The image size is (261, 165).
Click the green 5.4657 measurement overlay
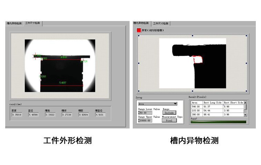63,83
